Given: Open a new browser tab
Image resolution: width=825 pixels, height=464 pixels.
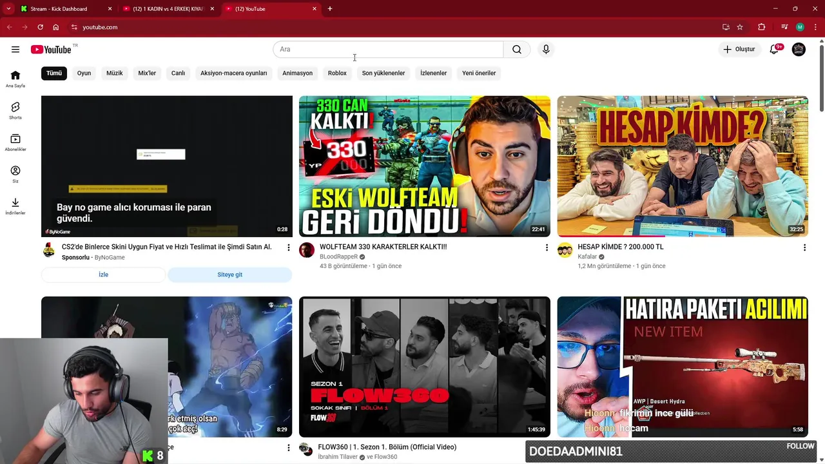Looking at the screenshot, I should (330, 9).
